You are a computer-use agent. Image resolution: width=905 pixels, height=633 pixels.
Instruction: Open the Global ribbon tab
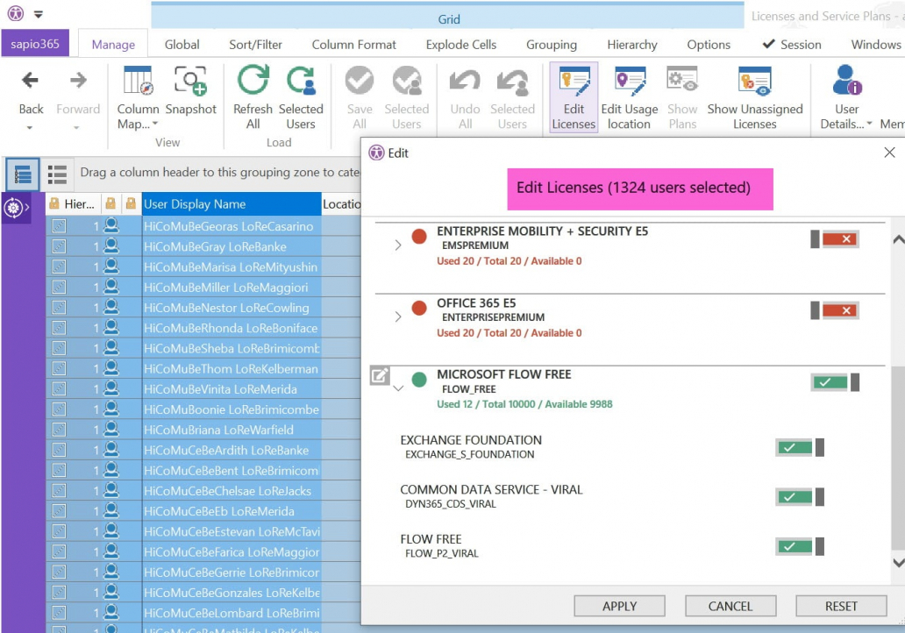click(182, 45)
